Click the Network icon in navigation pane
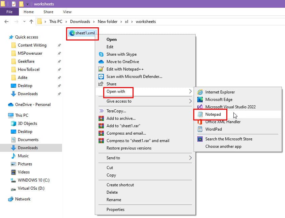The height and width of the screenshot is (218, 285). point(11,199)
